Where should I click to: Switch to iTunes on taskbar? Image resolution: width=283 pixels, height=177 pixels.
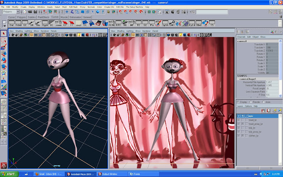143,174
